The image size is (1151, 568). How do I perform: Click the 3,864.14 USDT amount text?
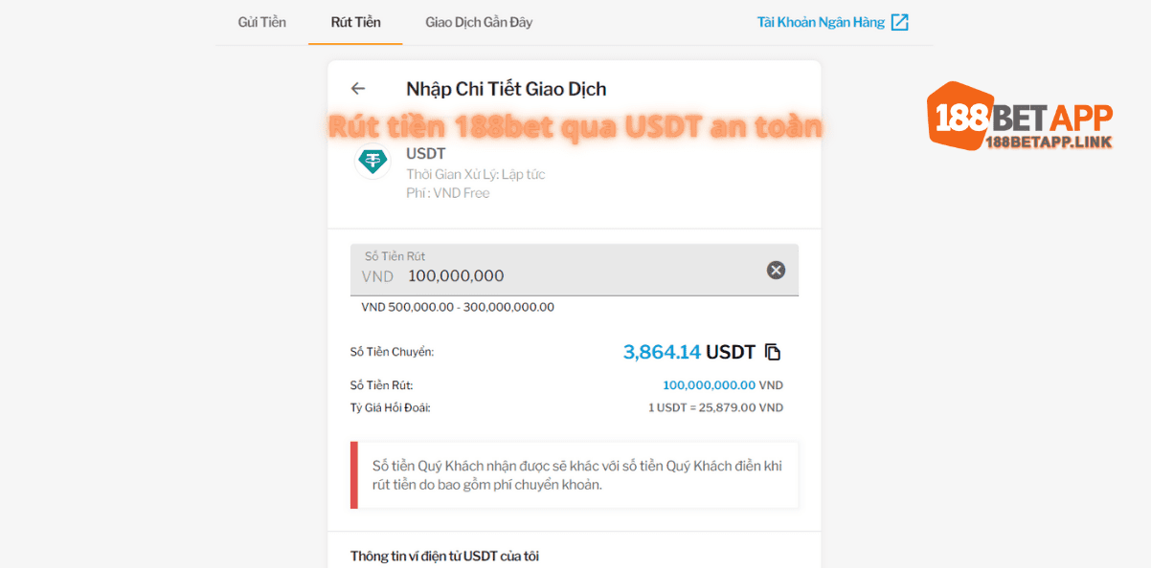click(689, 352)
